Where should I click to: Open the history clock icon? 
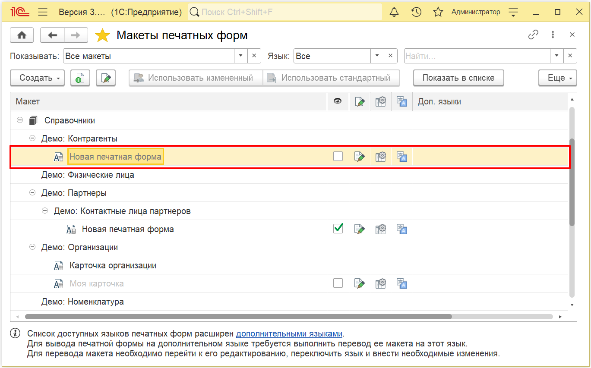416,12
